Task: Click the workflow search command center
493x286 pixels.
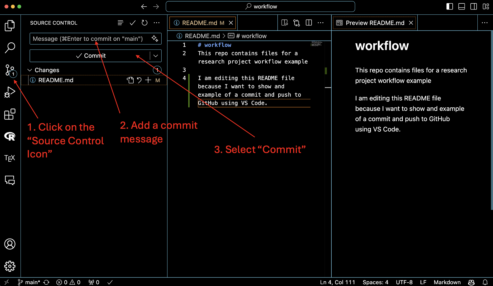Action: pos(260,7)
